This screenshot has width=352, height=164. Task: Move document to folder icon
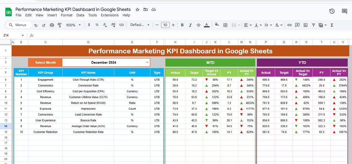tap(145, 10)
